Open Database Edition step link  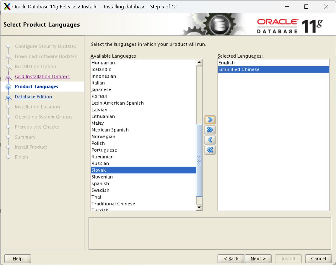[34, 97]
